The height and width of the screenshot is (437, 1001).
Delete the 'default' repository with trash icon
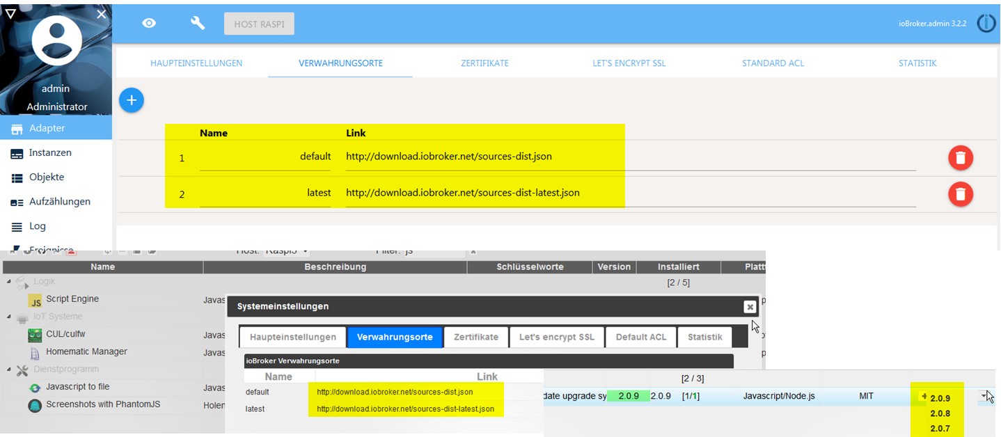[x=961, y=158]
